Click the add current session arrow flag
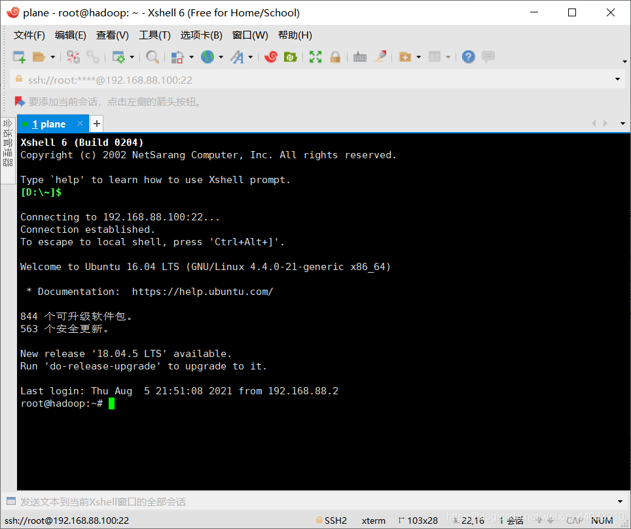631x529 pixels. point(20,102)
